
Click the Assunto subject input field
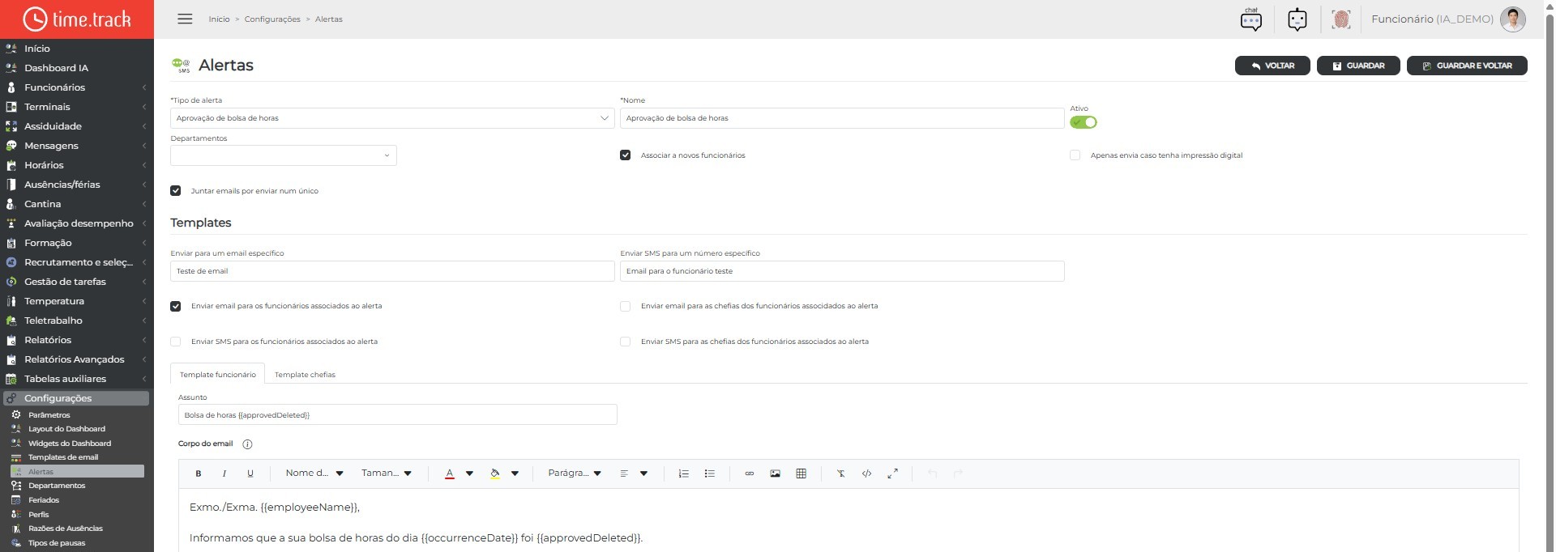[x=398, y=415]
